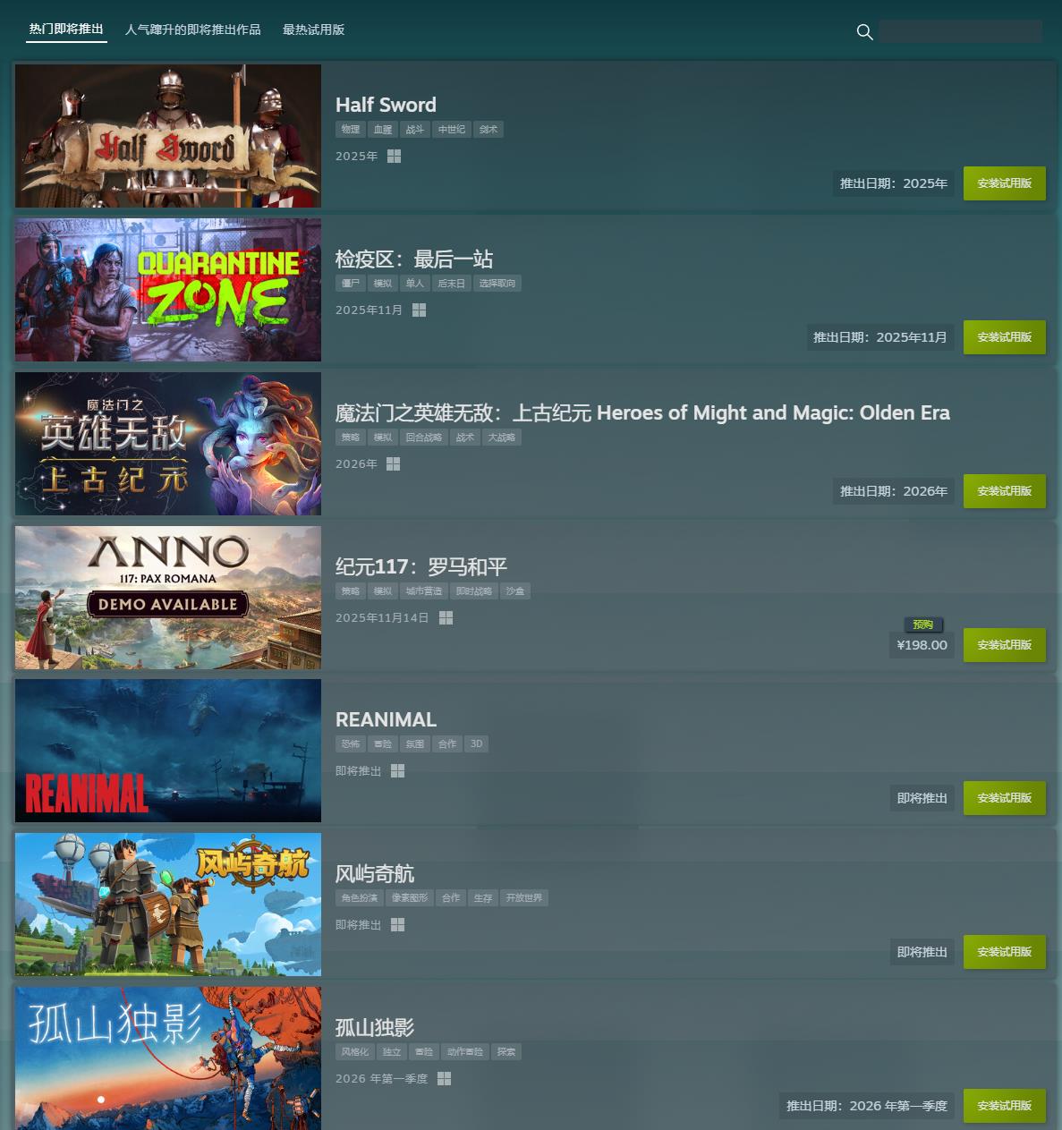Open the 孤山独影 game title
The image size is (1062, 1130).
(x=375, y=1027)
